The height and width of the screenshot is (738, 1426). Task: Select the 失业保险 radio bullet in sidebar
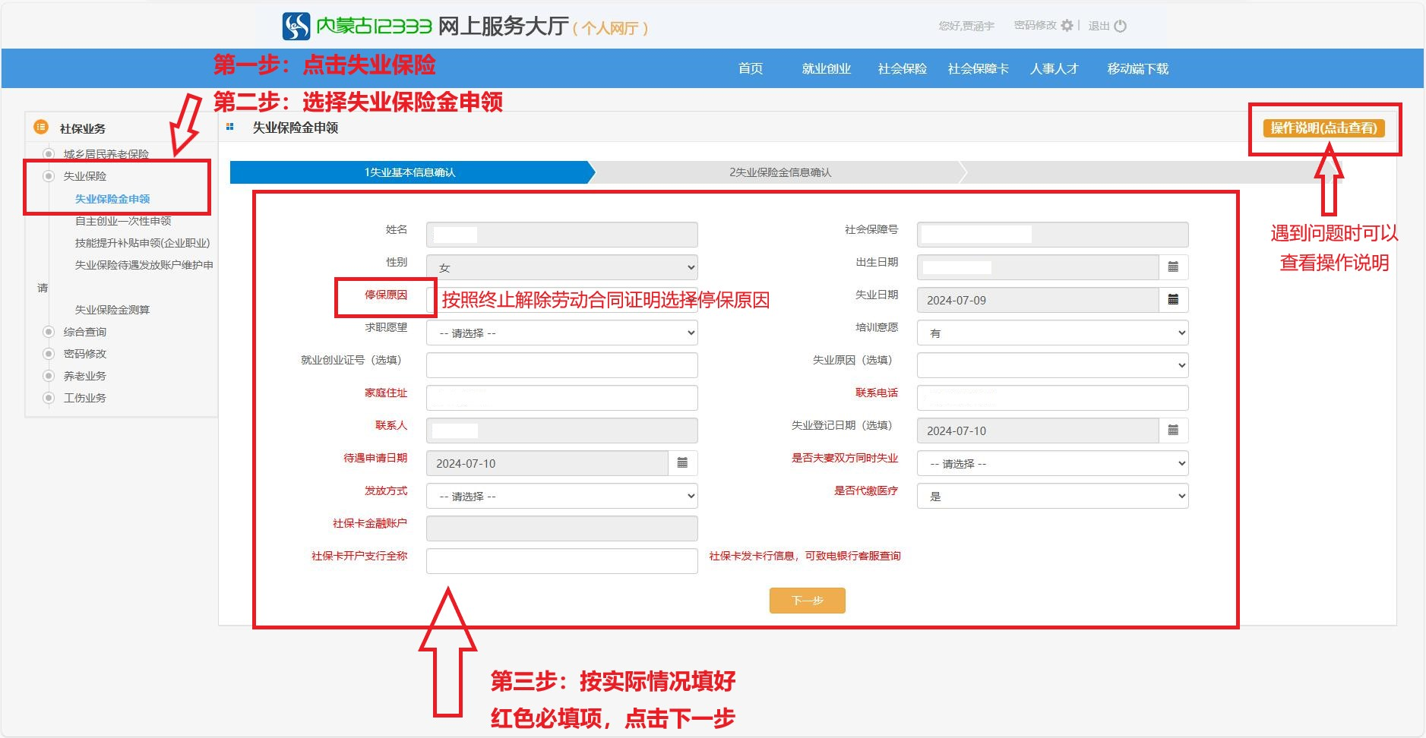pyautogui.click(x=49, y=176)
